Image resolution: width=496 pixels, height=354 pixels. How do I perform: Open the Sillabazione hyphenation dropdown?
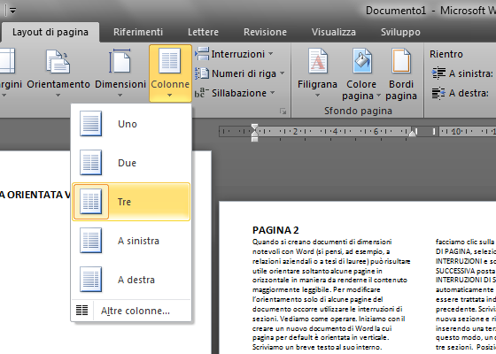[235, 93]
